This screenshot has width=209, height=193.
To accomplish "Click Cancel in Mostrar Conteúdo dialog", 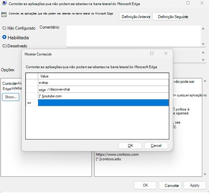I will (x=156, y=146).
